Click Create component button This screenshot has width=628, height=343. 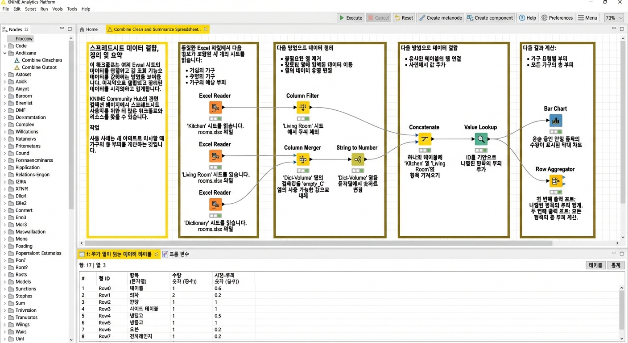[x=490, y=18]
